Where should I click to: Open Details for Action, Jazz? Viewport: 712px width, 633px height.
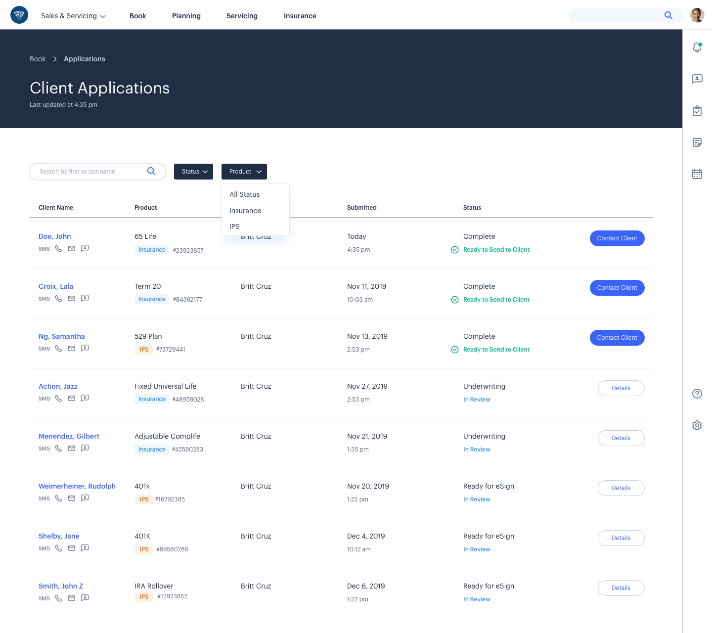tap(621, 388)
